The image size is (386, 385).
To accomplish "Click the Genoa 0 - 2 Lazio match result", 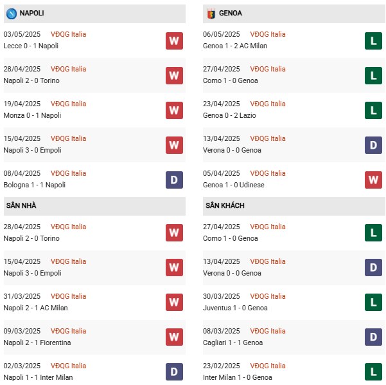I will point(229,115).
